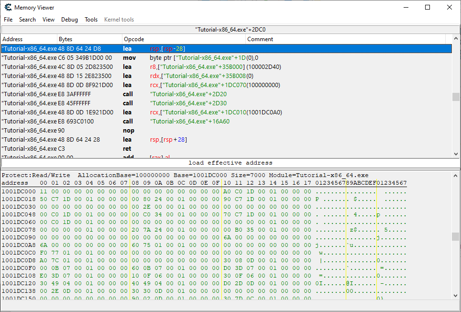This screenshot has height=312, width=461.
Task: Click the disassembler scrollbar down arrow
Action: 456,154
